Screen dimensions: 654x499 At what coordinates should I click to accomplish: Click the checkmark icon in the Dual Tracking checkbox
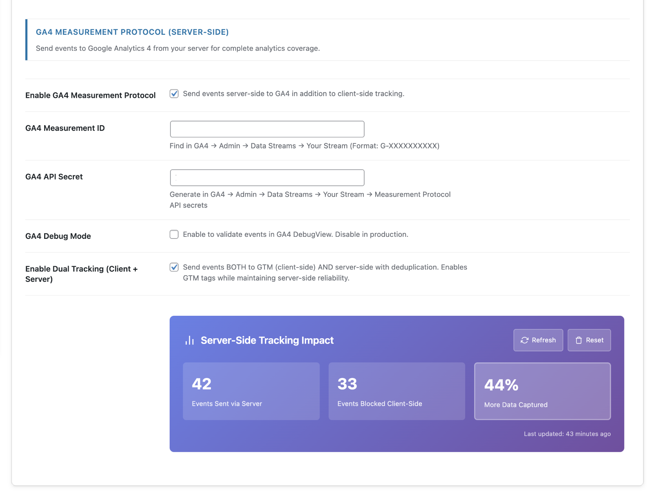point(174,267)
